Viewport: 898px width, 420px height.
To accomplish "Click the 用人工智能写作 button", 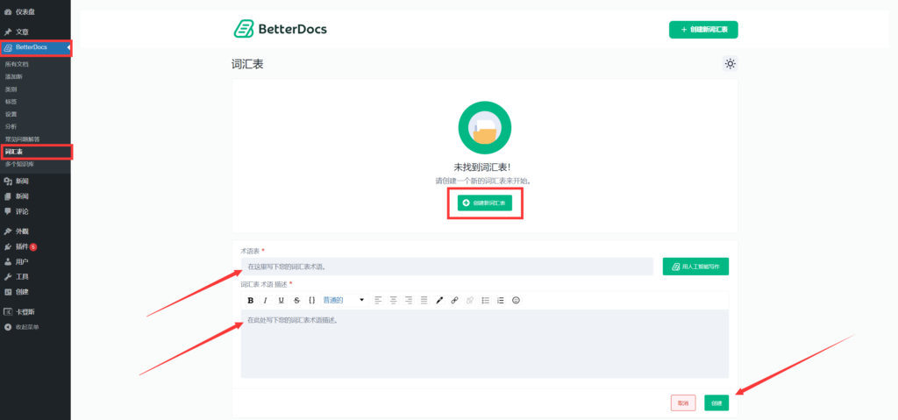I will click(x=695, y=267).
